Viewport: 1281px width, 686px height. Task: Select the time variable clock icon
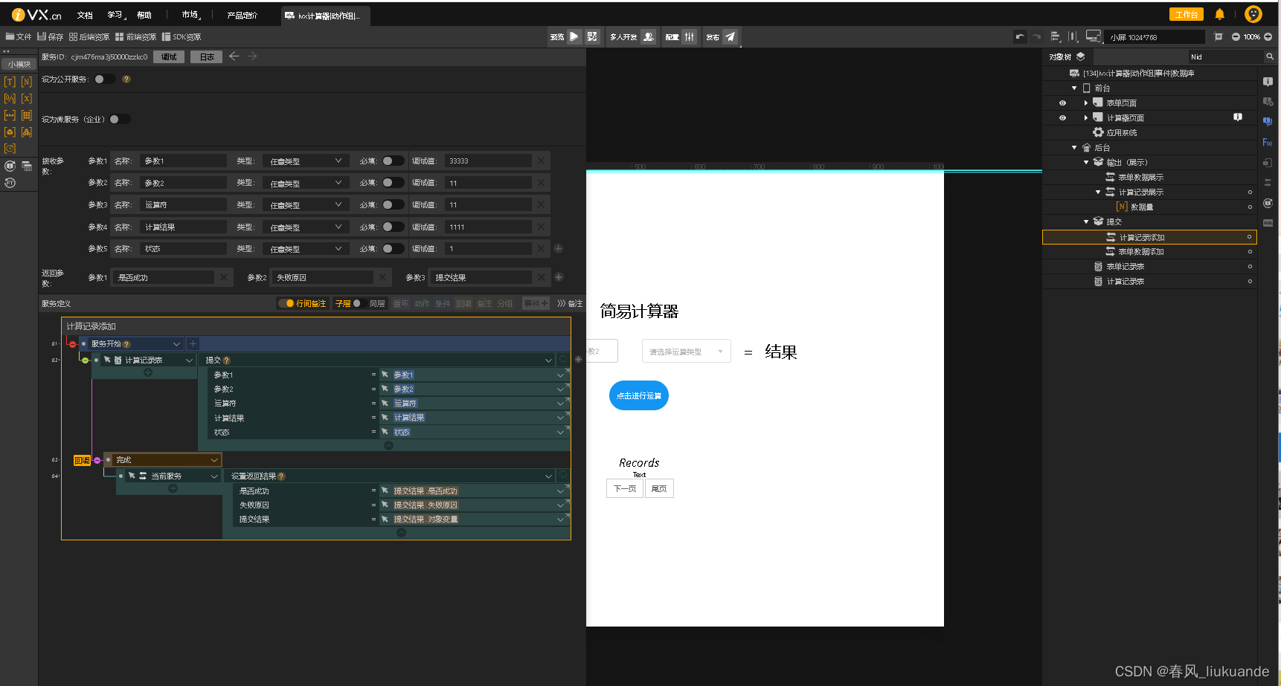(x=10, y=149)
